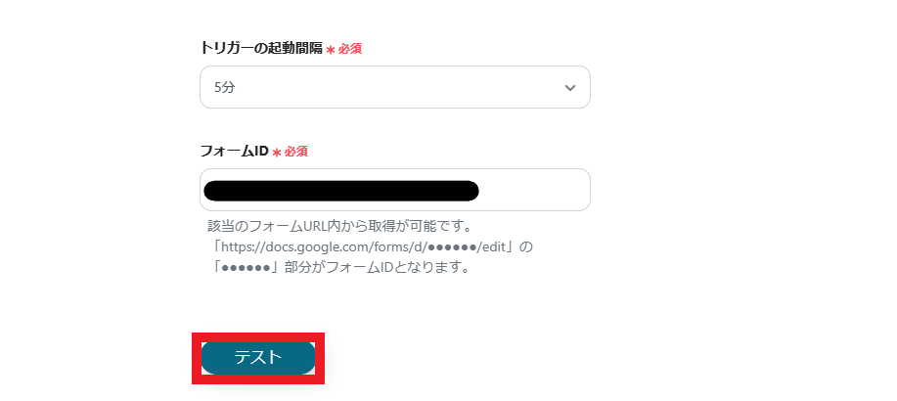Click the トリガーの起動間隔 label
This screenshot has height=401, width=897.
tap(261, 48)
